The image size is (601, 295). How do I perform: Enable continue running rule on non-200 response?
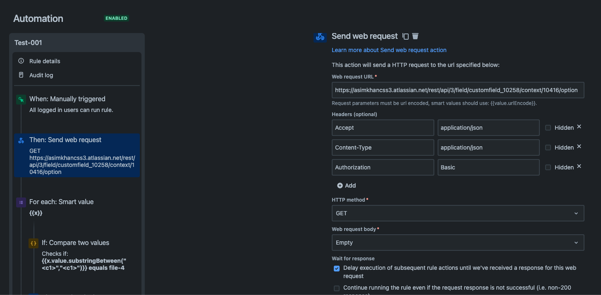point(337,288)
